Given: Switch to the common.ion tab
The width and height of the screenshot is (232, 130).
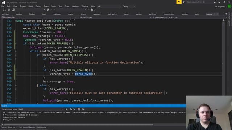Looking at the screenshot, I should click(x=169, y=14).
